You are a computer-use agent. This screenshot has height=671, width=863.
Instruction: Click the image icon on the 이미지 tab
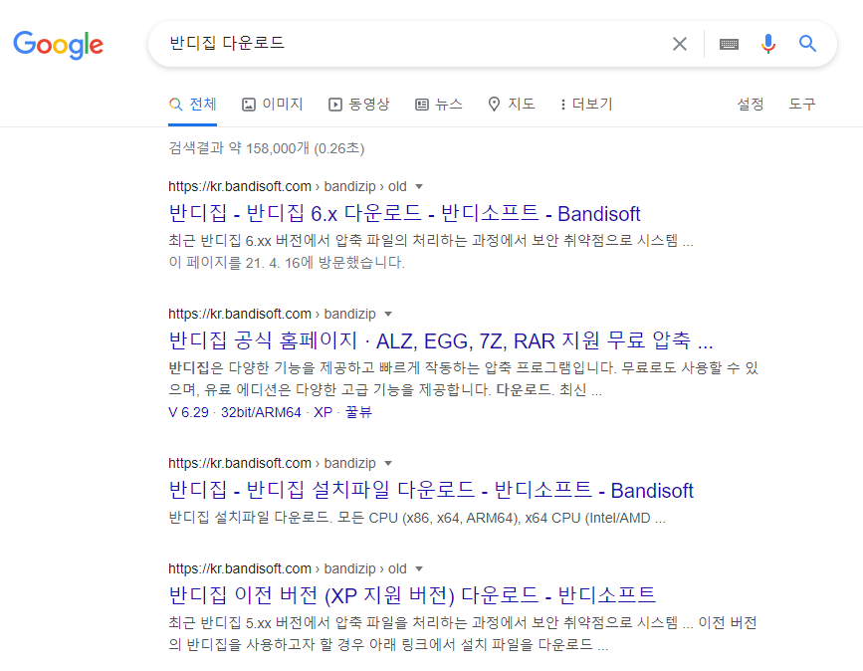pyautogui.click(x=249, y=105)
